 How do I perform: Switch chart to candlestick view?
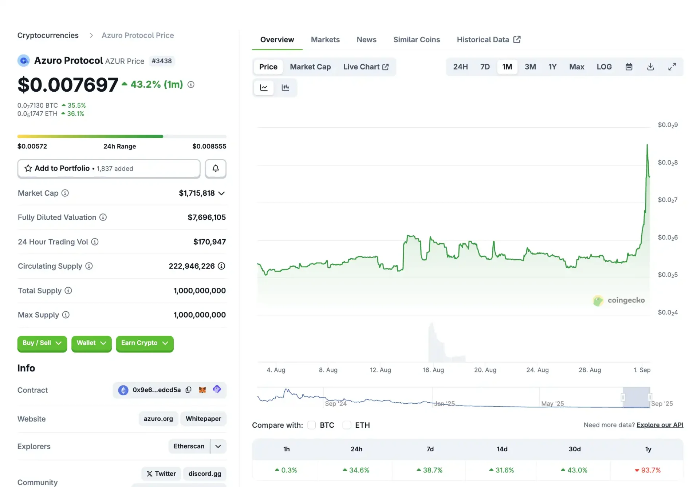point(286,87)
